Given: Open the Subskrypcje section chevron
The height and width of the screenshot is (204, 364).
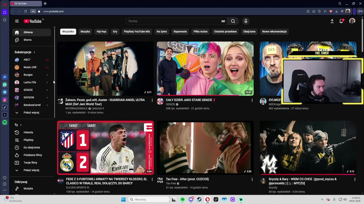Looking at the screenshot, I should [34, 52].
